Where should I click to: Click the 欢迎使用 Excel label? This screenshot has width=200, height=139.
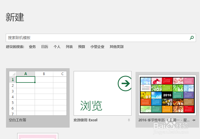pyautogui.click(x=85, y=120)
